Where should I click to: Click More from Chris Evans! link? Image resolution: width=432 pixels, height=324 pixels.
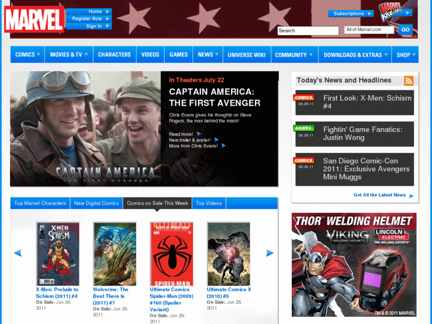point(193,146)
